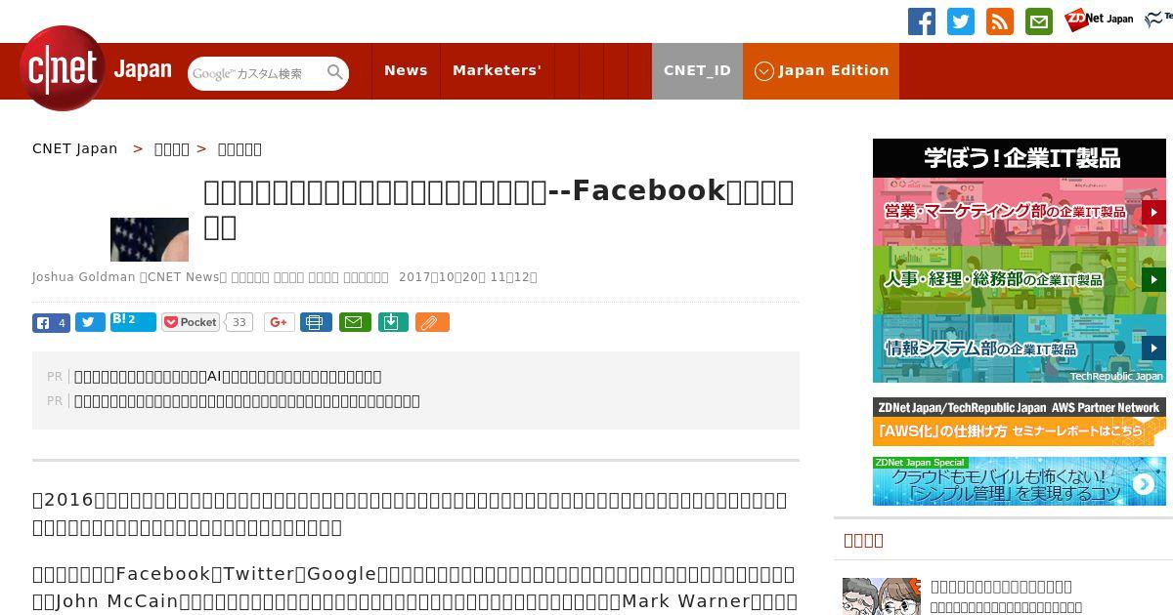Open the 人事・経理・総務部 IT products banner row
This screenshot has height=615, width=1173.
tap(1020, 280)
